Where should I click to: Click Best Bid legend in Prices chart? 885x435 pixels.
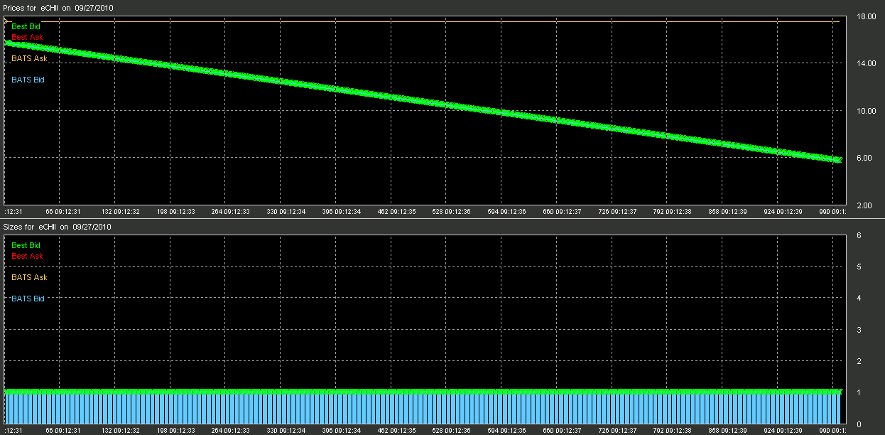point(26,26)
